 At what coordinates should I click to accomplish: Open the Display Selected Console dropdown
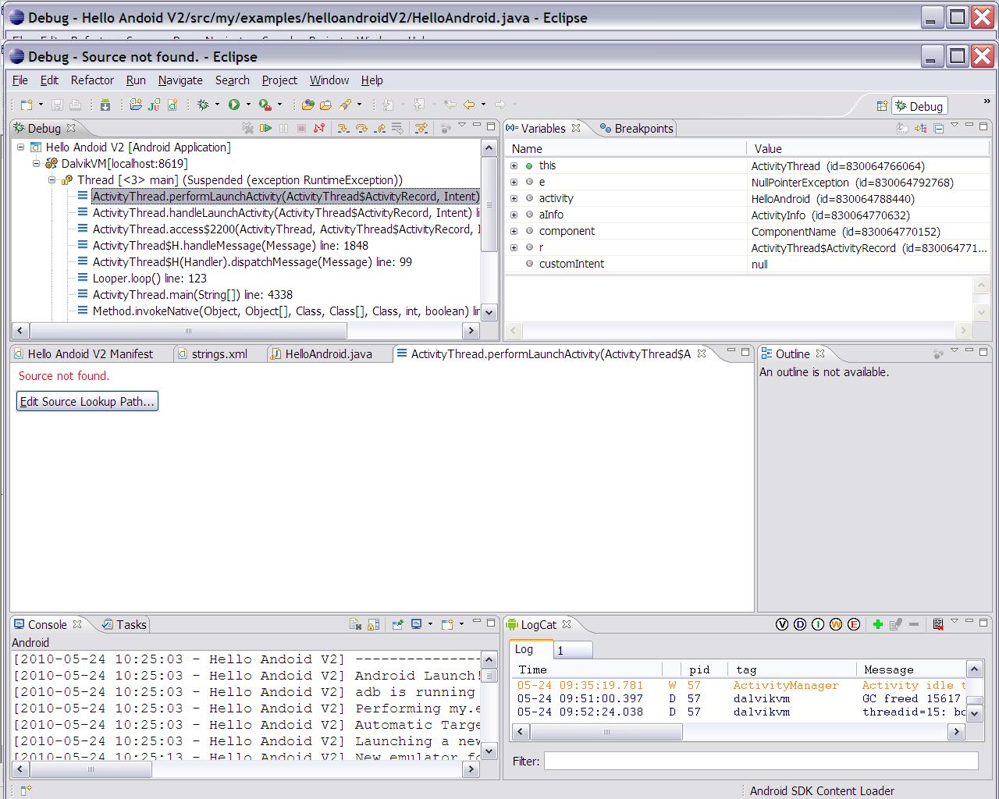(429, 624)
